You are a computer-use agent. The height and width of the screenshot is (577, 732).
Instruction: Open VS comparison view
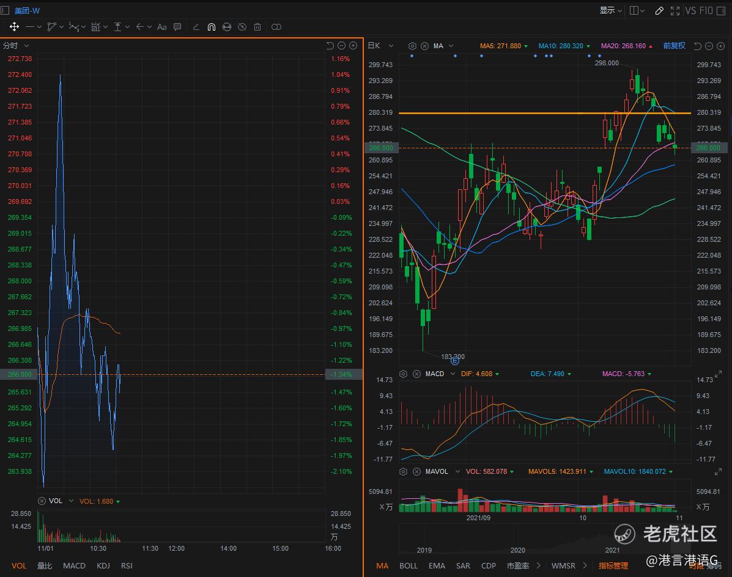[690, 10]
